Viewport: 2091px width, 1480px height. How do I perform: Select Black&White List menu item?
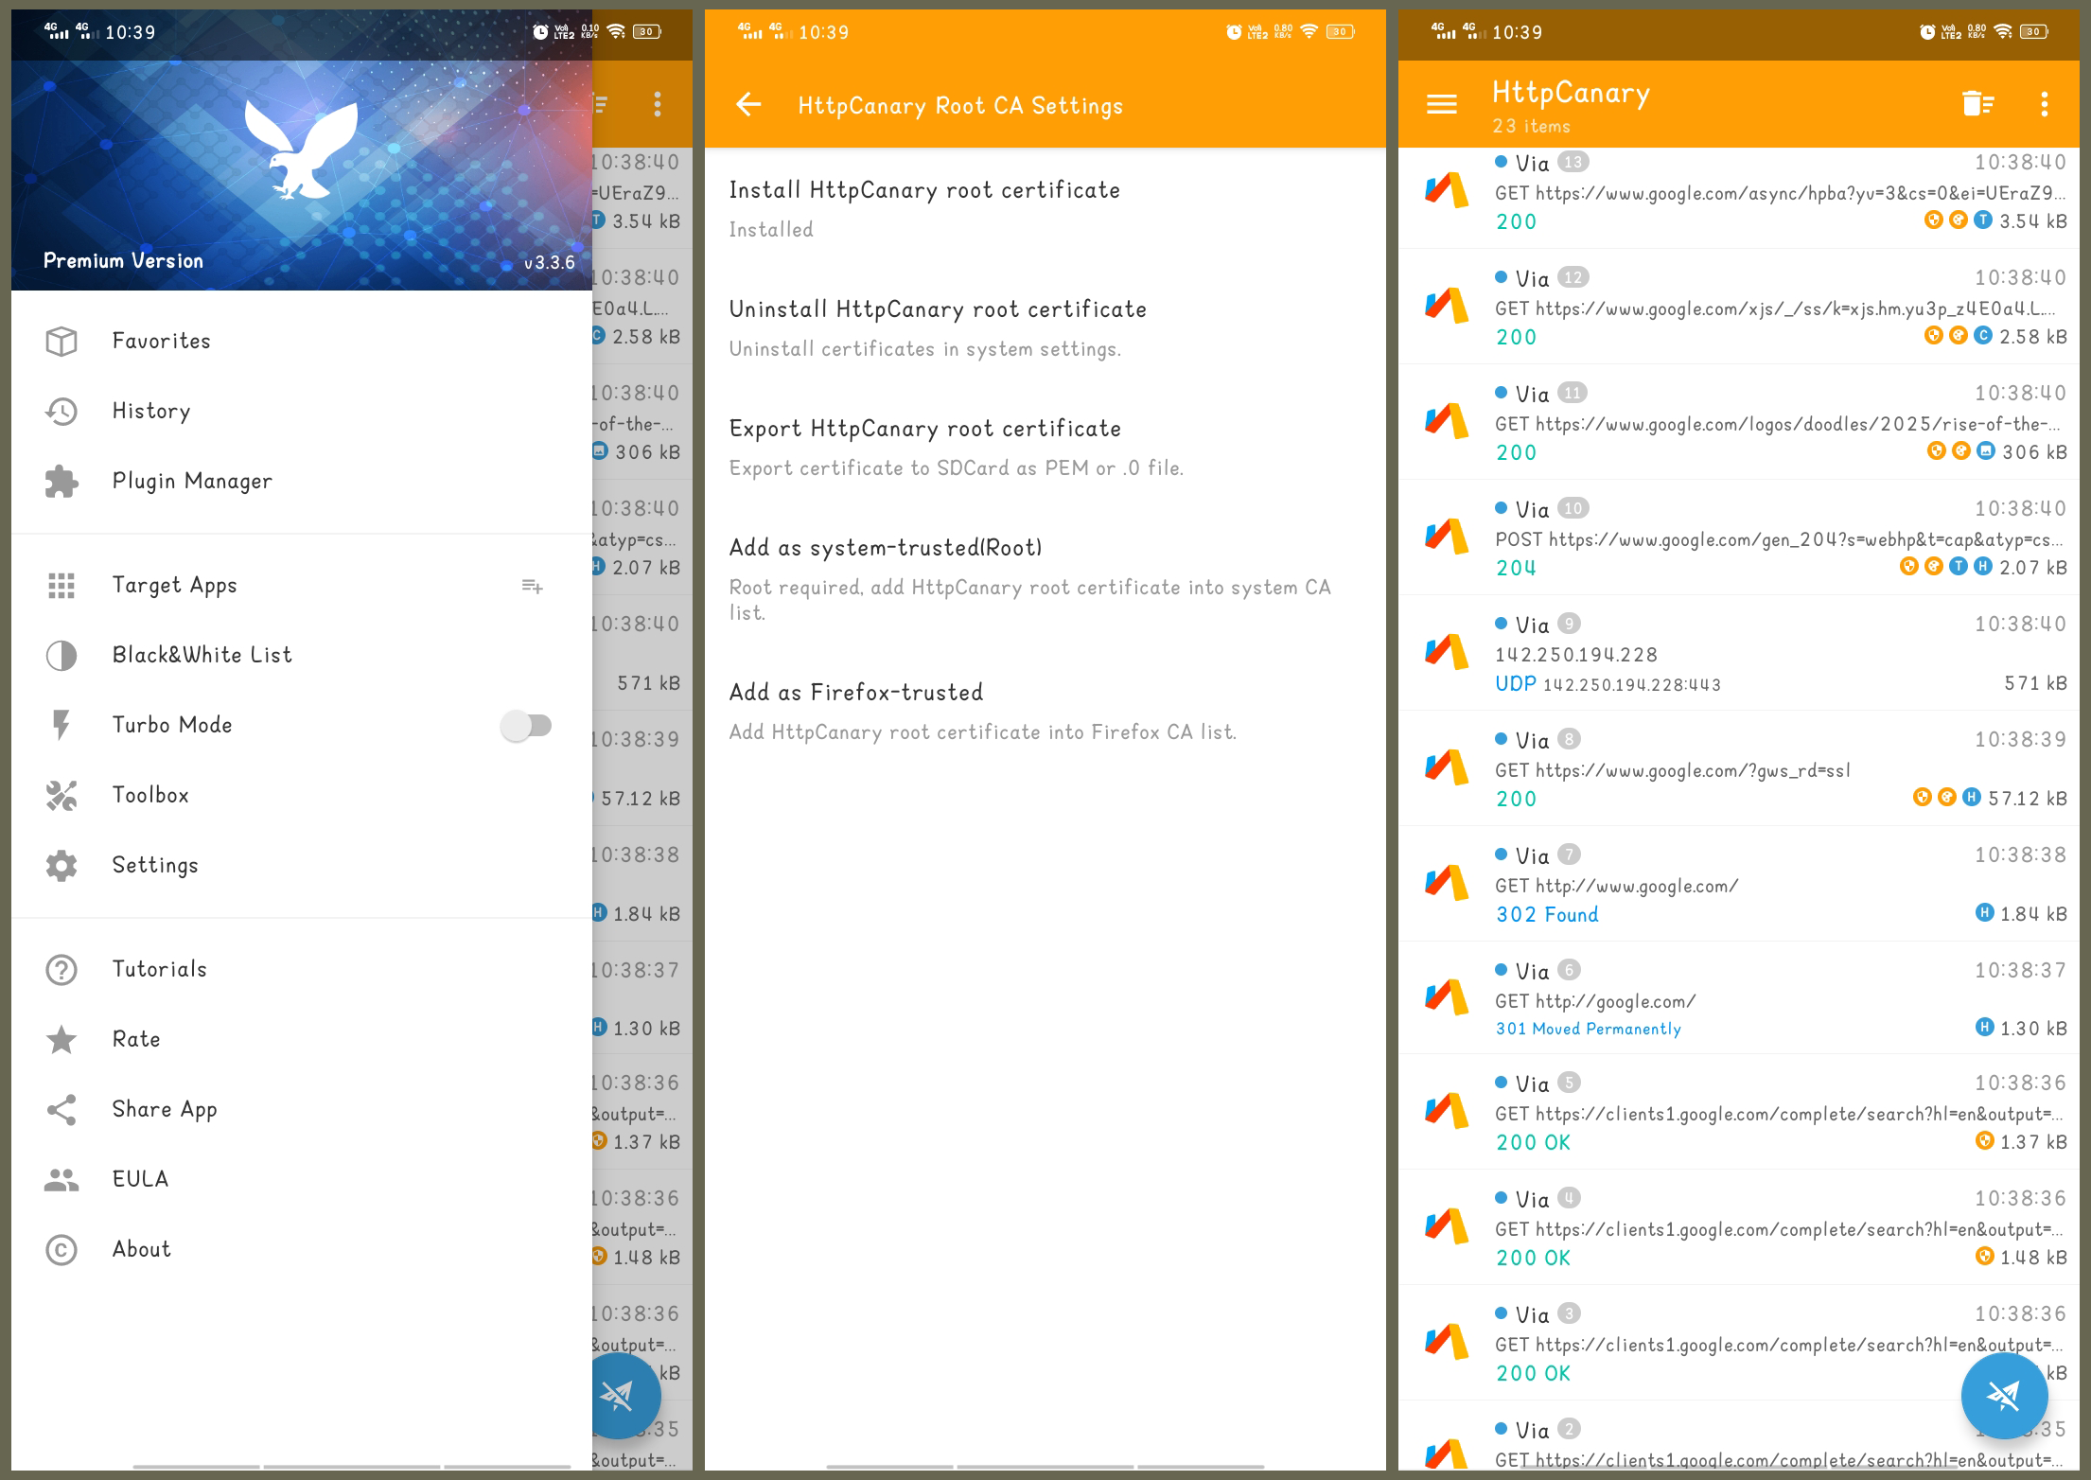tap(202, 655)
